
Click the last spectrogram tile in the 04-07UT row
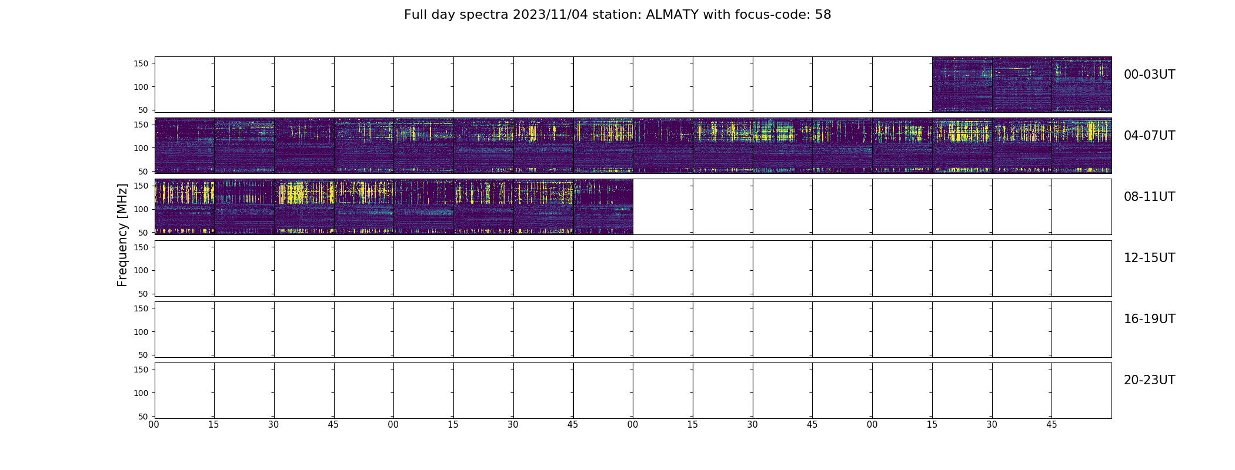click(x=1082, y=146)
